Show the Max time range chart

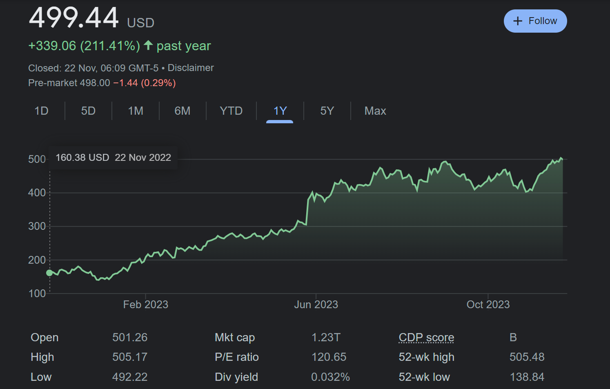pos(375,111)
